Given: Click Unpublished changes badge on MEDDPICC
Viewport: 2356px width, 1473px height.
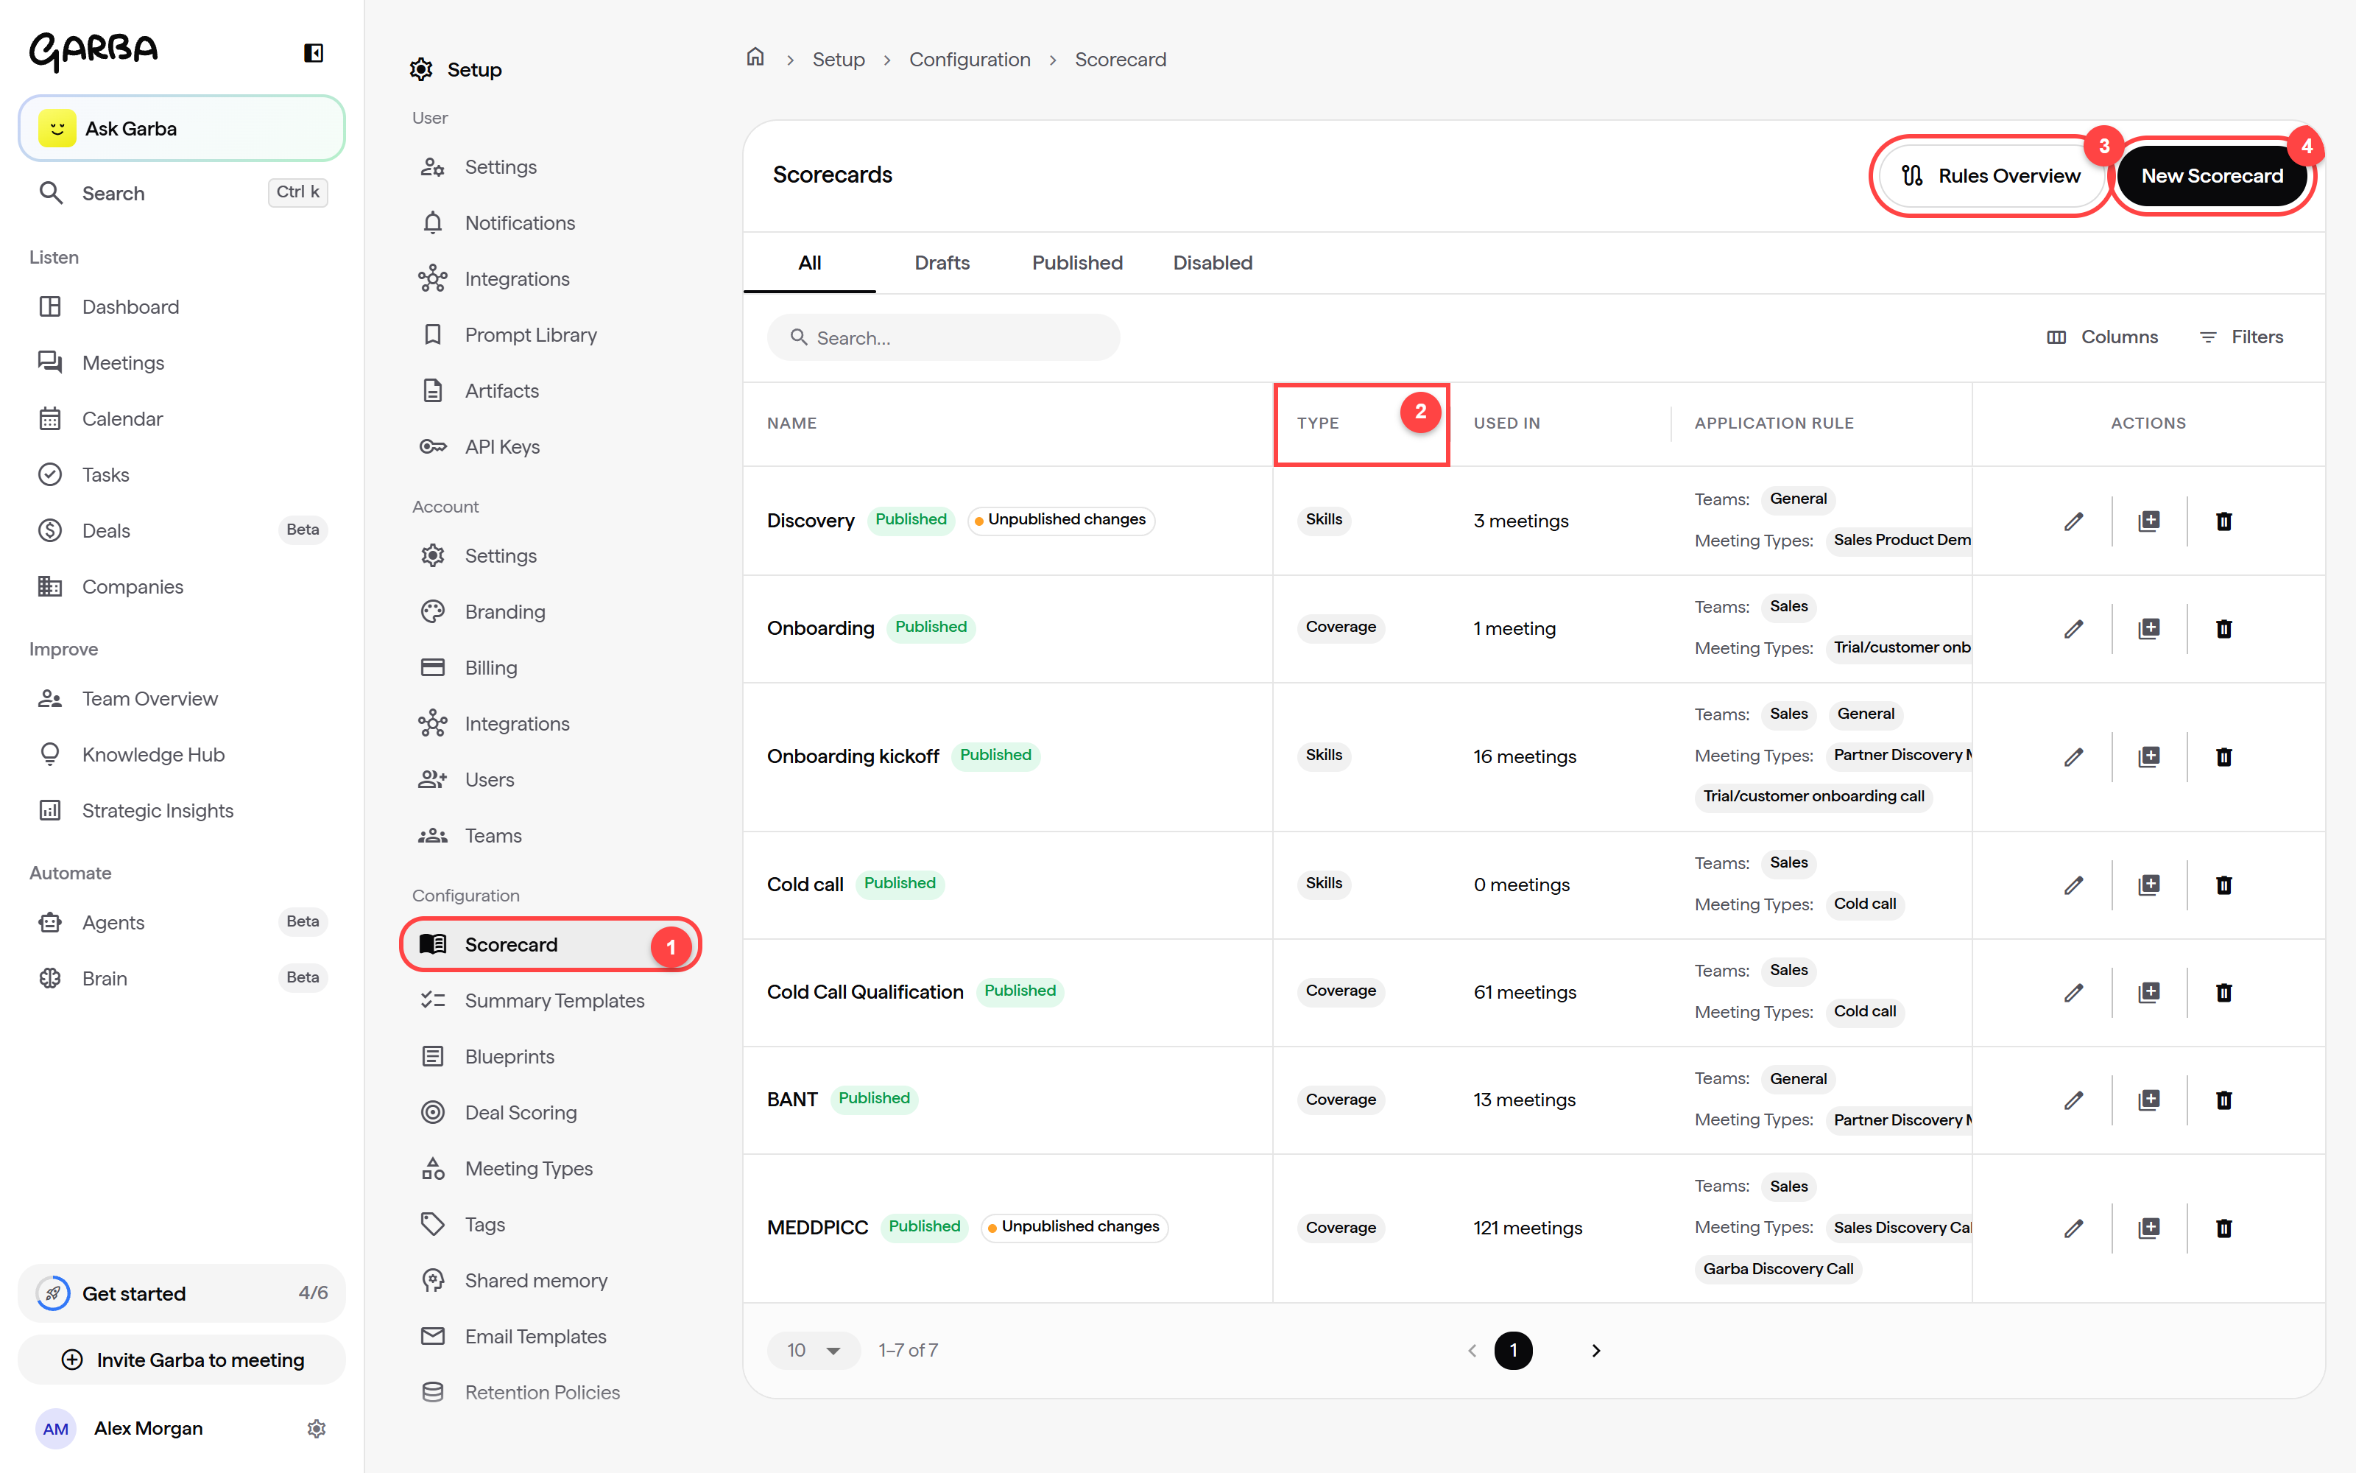Looking at the screenshot, I should pos(1074,1226).
